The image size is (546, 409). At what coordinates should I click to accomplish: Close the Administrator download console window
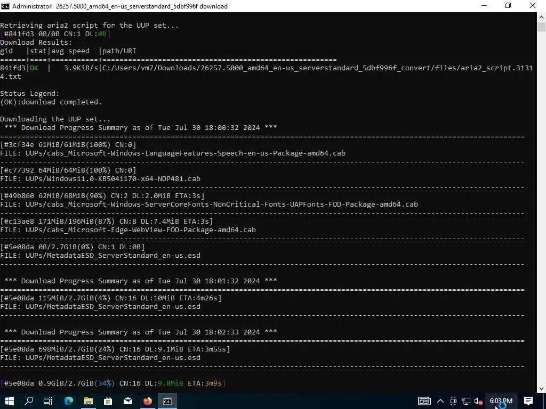(x=533, y=6)
